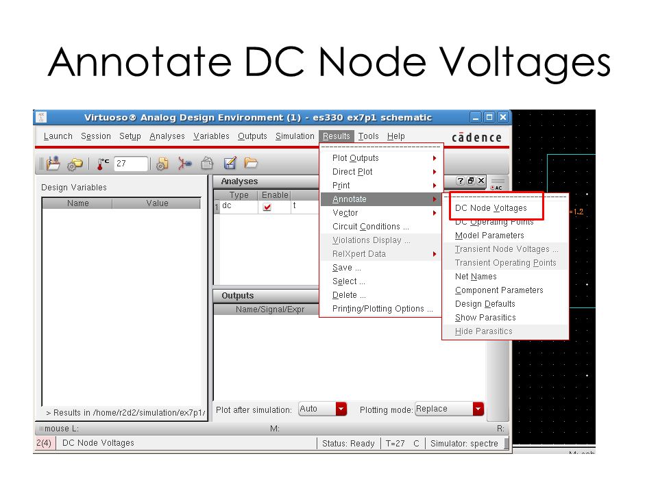
Task: Open the Launch menu
Action: pos(58,136)
